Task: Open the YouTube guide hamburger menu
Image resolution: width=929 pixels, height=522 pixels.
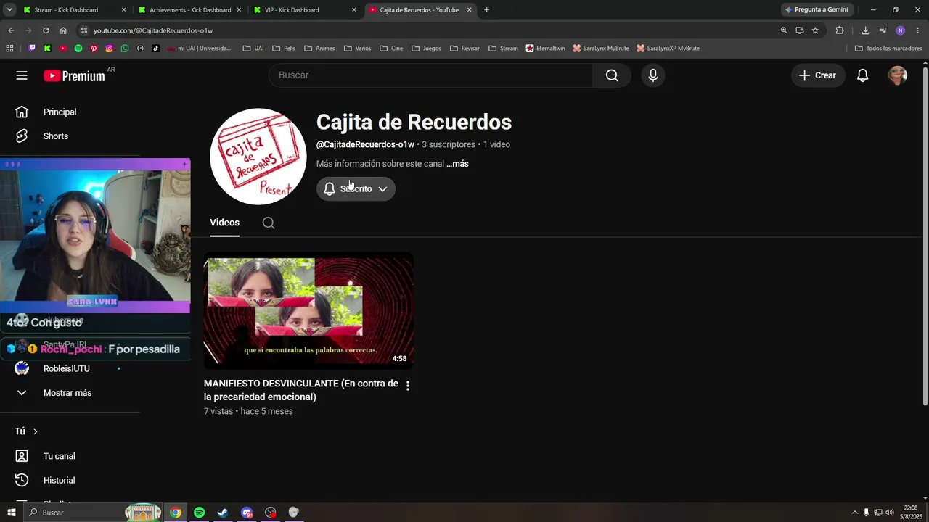Action: pyautogui.click(x=22, y=75)
